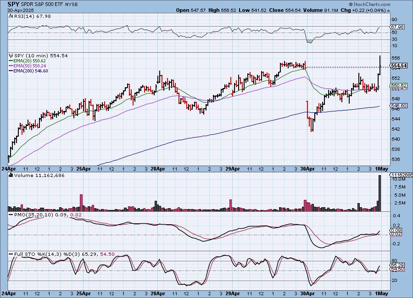Click the tall red volume bar at the 25Apr open
The height and width of the screenshot is (298, 413).
pyautogui.click(x=81, y=203)
